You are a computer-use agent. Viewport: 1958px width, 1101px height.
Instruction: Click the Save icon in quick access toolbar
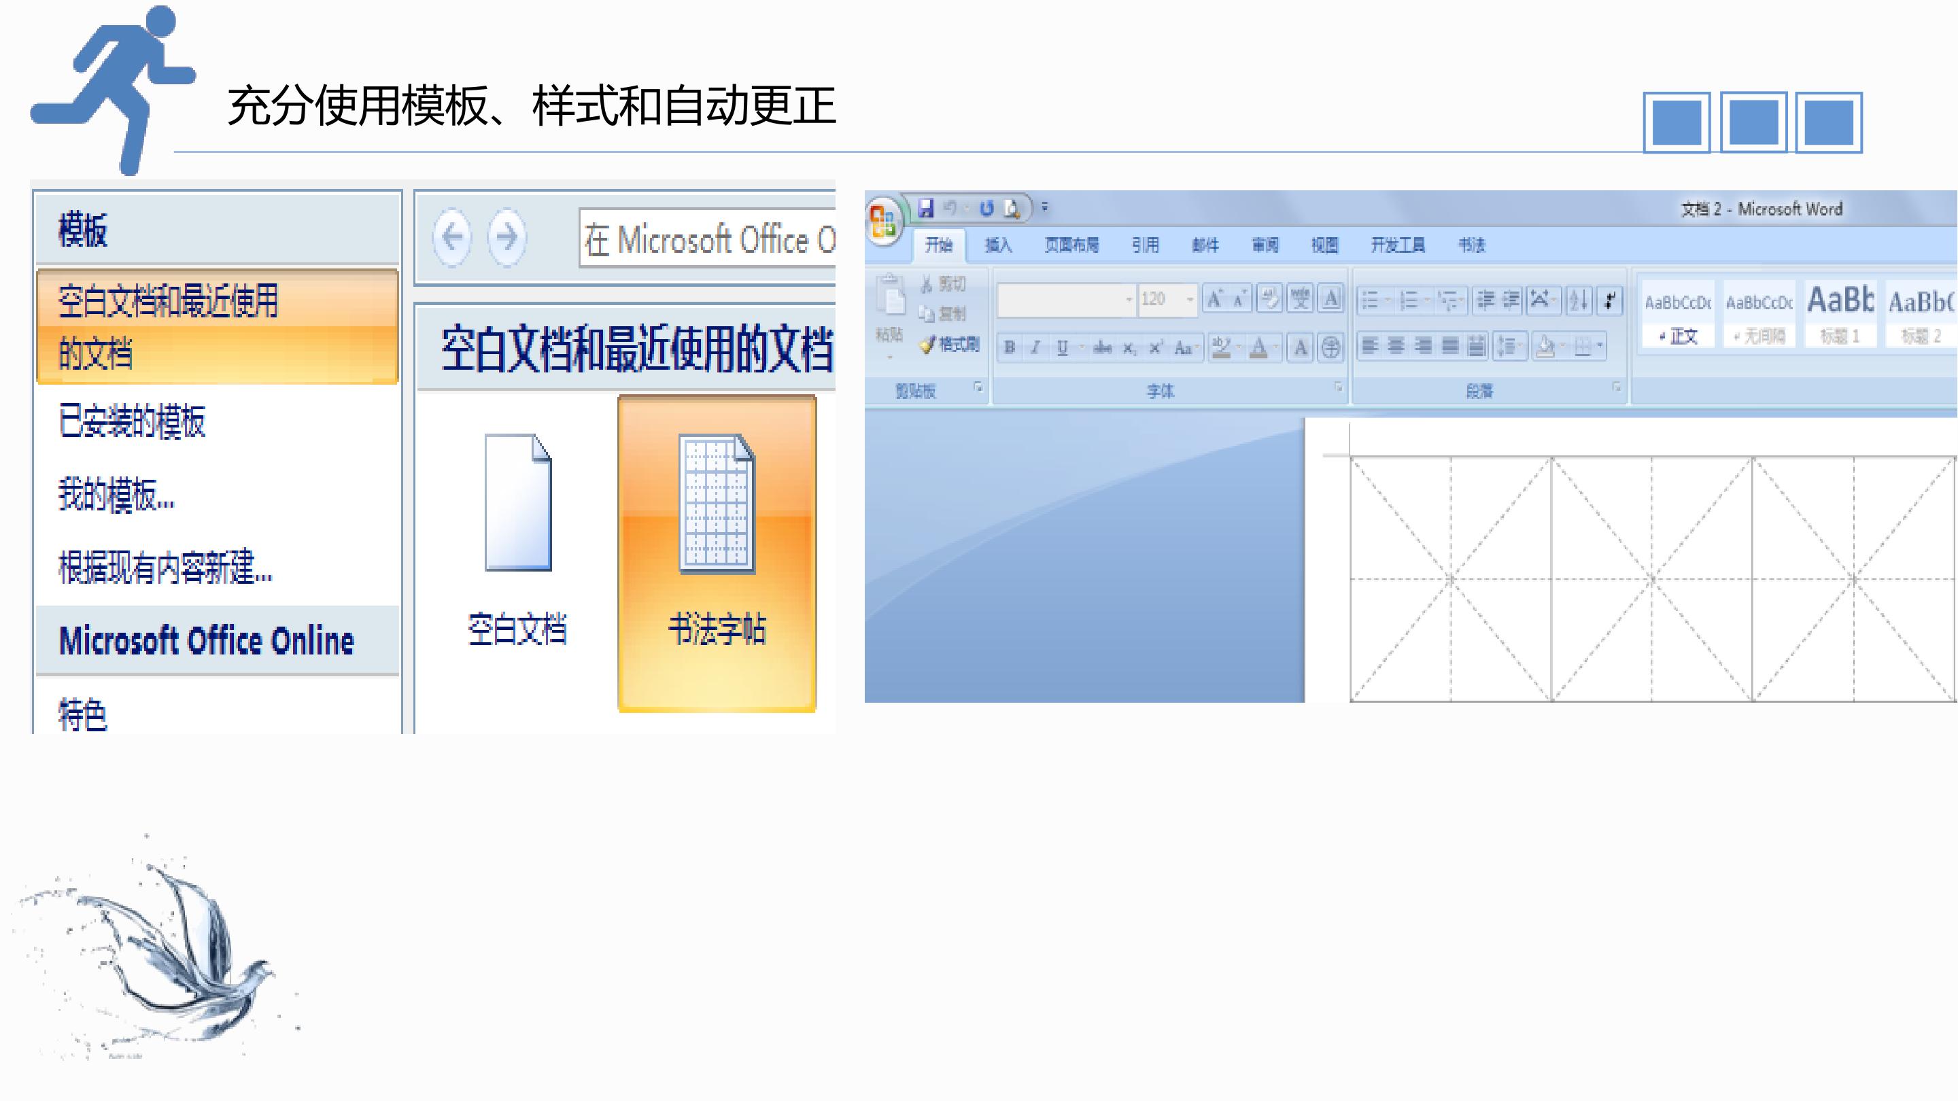925,208
